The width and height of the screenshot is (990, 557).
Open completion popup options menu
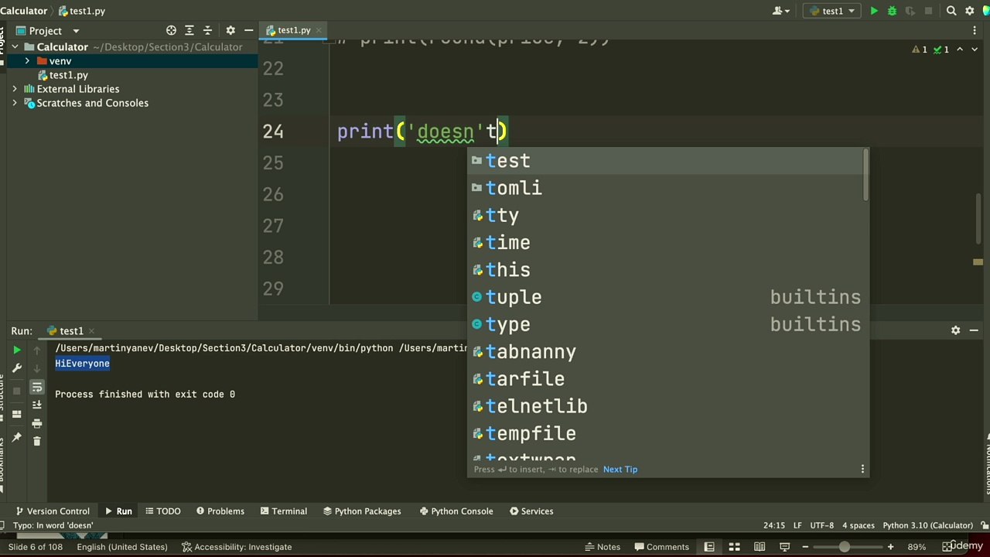[862, 469]
